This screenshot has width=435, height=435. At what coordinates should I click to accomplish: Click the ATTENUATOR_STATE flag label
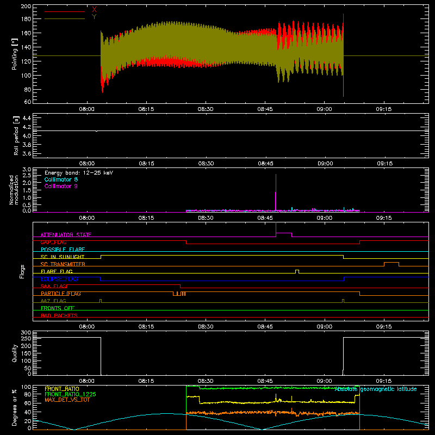tap(66, 235)
